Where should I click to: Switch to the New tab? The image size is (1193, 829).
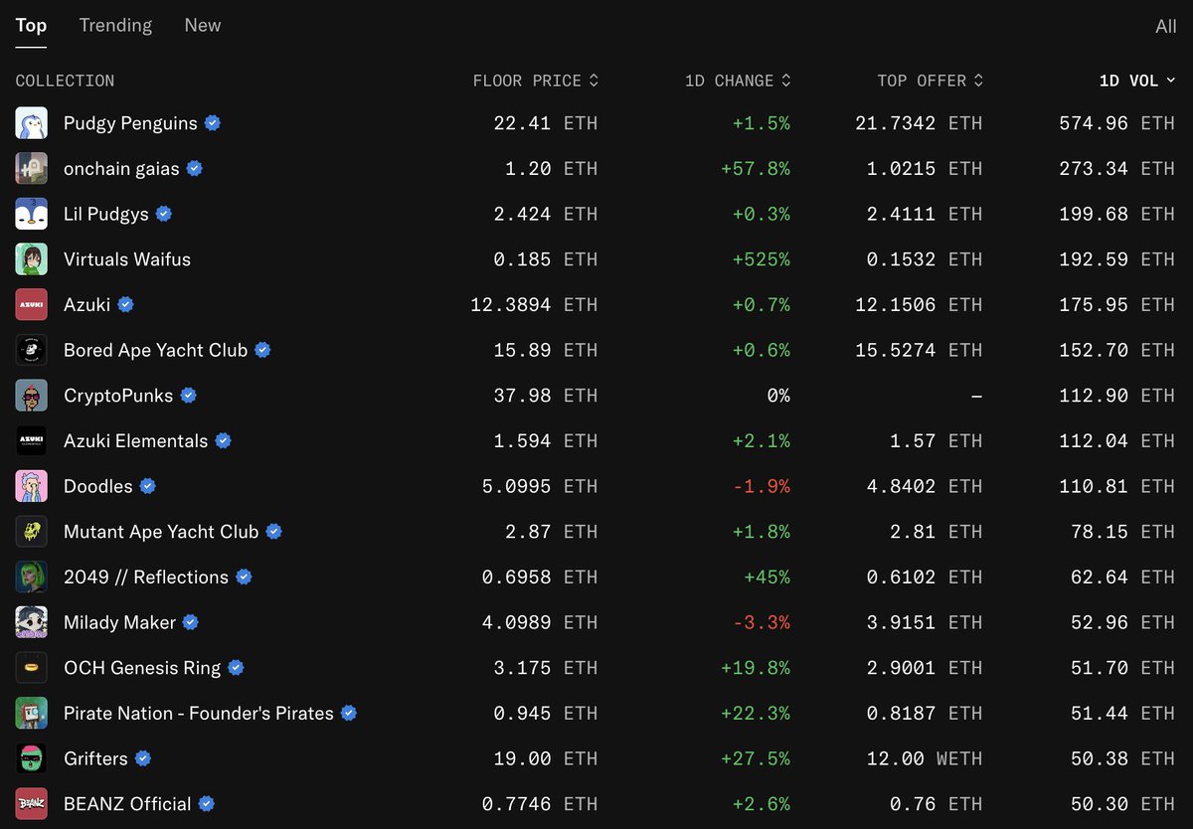pyautogui.click(x=203, y=26)
